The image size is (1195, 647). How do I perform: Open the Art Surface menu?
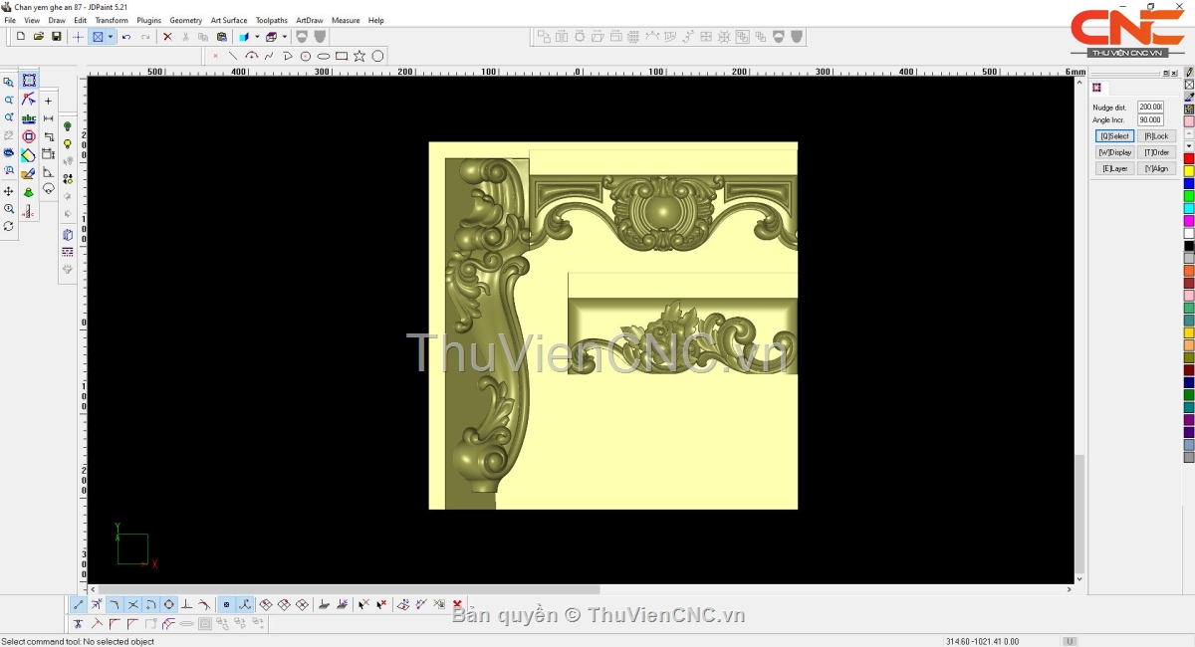tap(228, 20)
